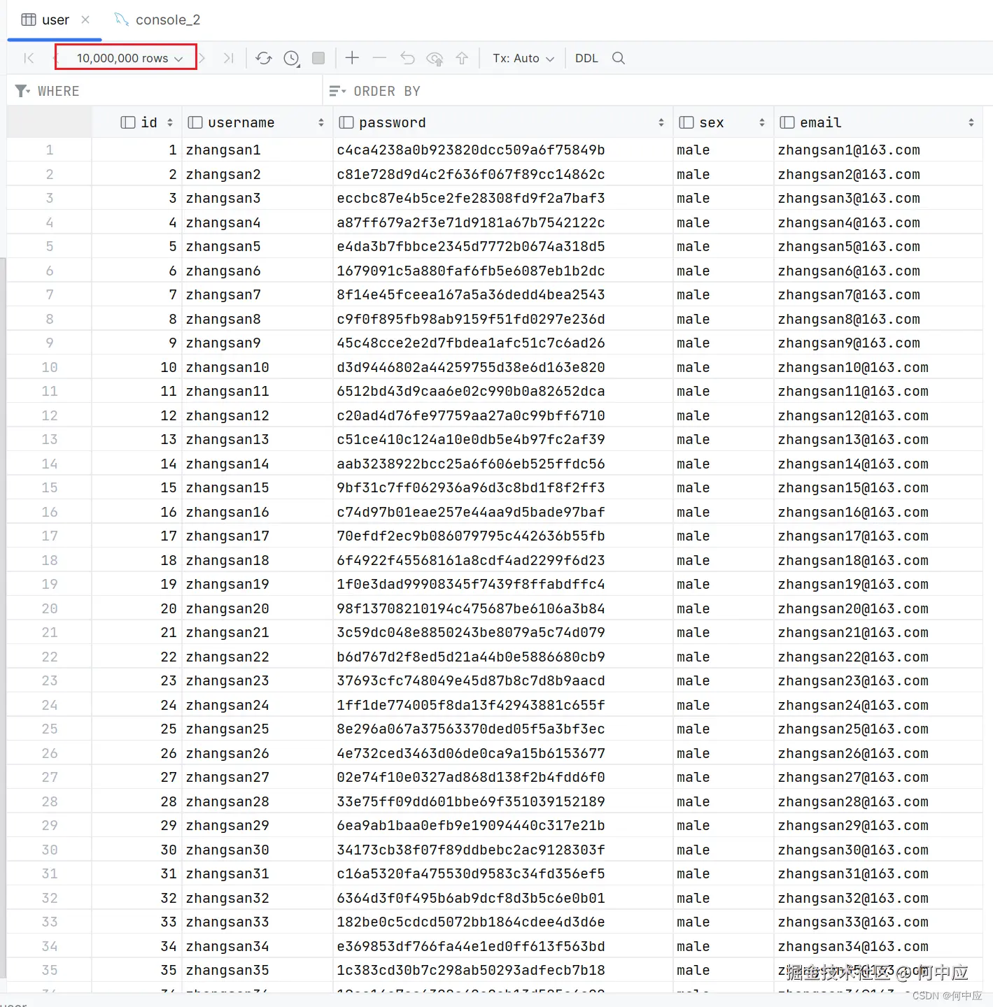
Task: Click the zhangsan22@163.com email cell
Action: pos(878,657)
